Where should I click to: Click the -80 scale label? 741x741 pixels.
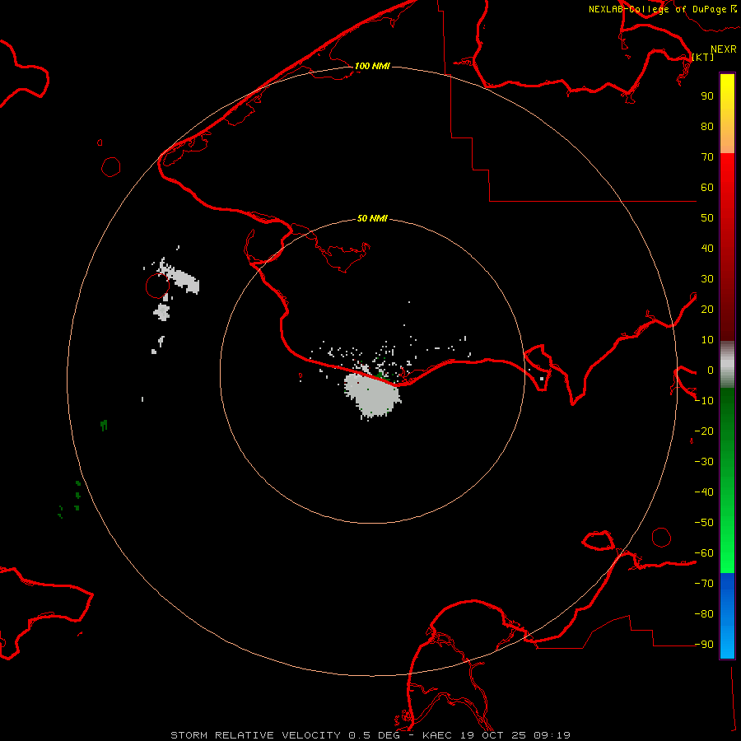(704, 614)
